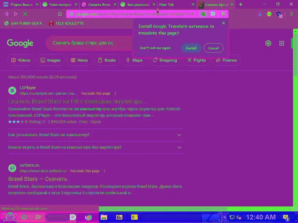Filter results by Finance
This screenshot has width=298, height=223.
(x=226, y=60)
